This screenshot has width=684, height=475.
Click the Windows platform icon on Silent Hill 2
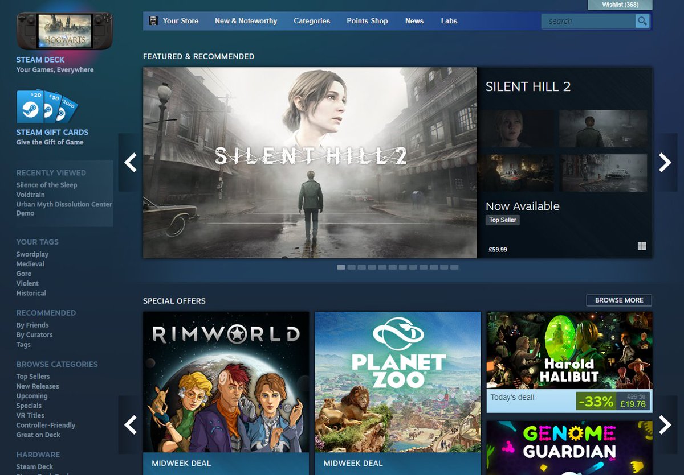(x=642, y=246)
